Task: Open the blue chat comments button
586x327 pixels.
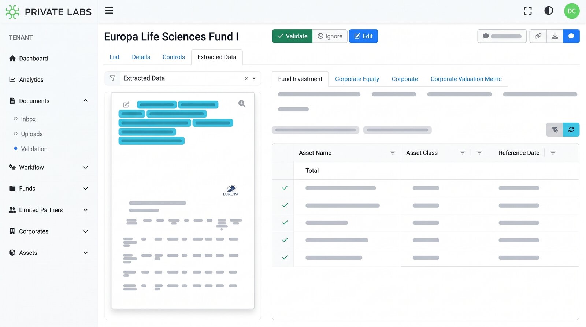Action: (571, 36)
